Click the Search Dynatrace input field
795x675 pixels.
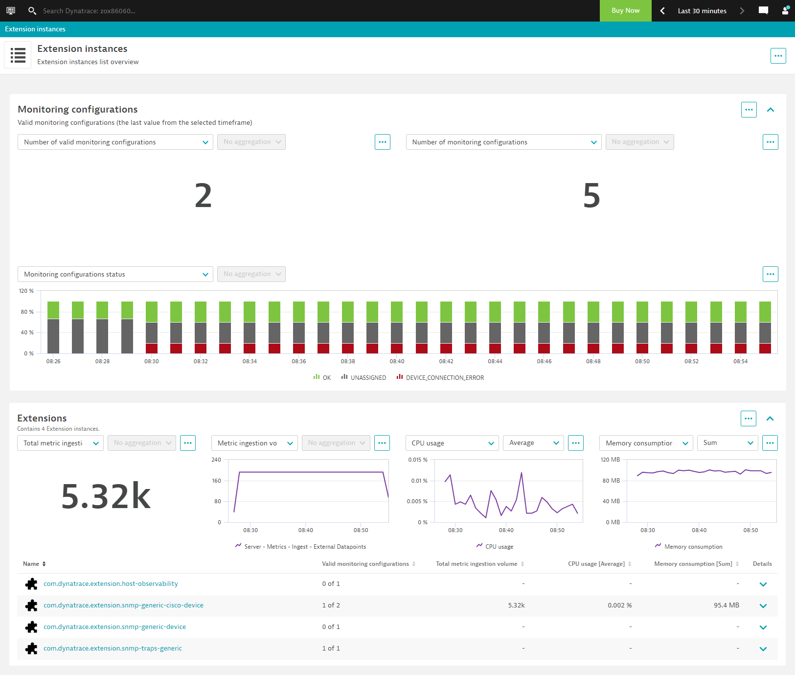(89, 11)
